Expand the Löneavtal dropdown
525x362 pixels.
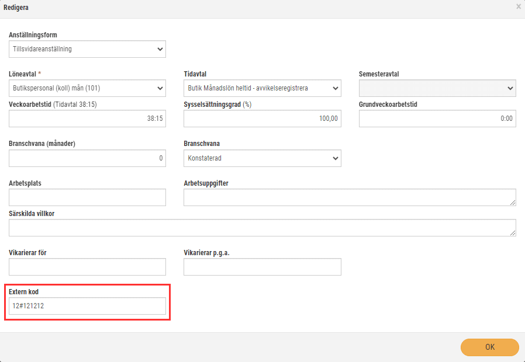point(87,88)
